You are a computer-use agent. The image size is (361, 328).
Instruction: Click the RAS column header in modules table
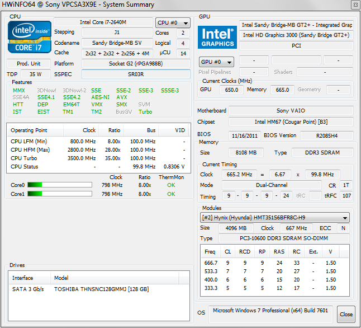(279, 252)
